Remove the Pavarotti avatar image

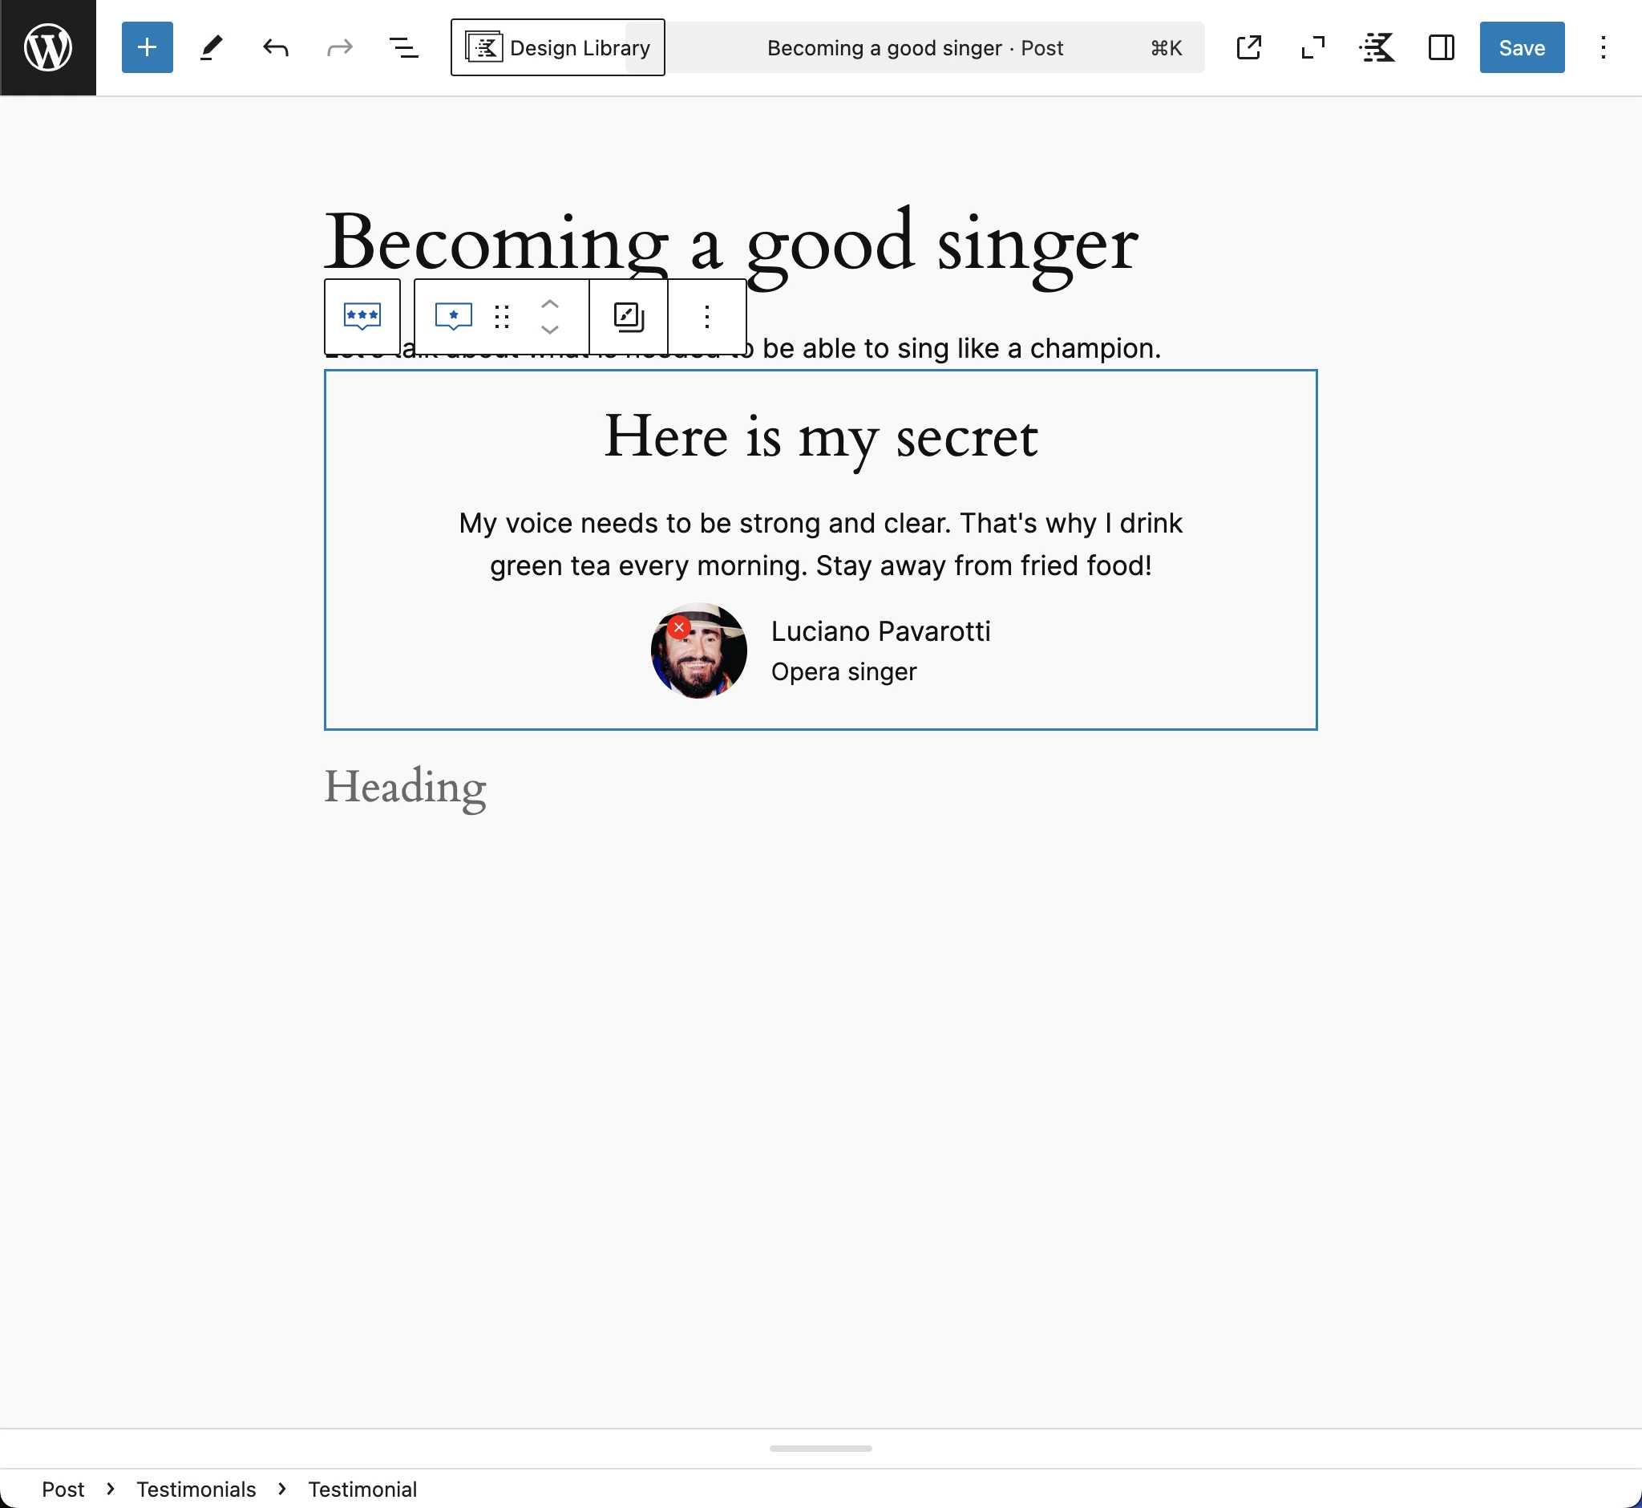click(x=678, y=626)
